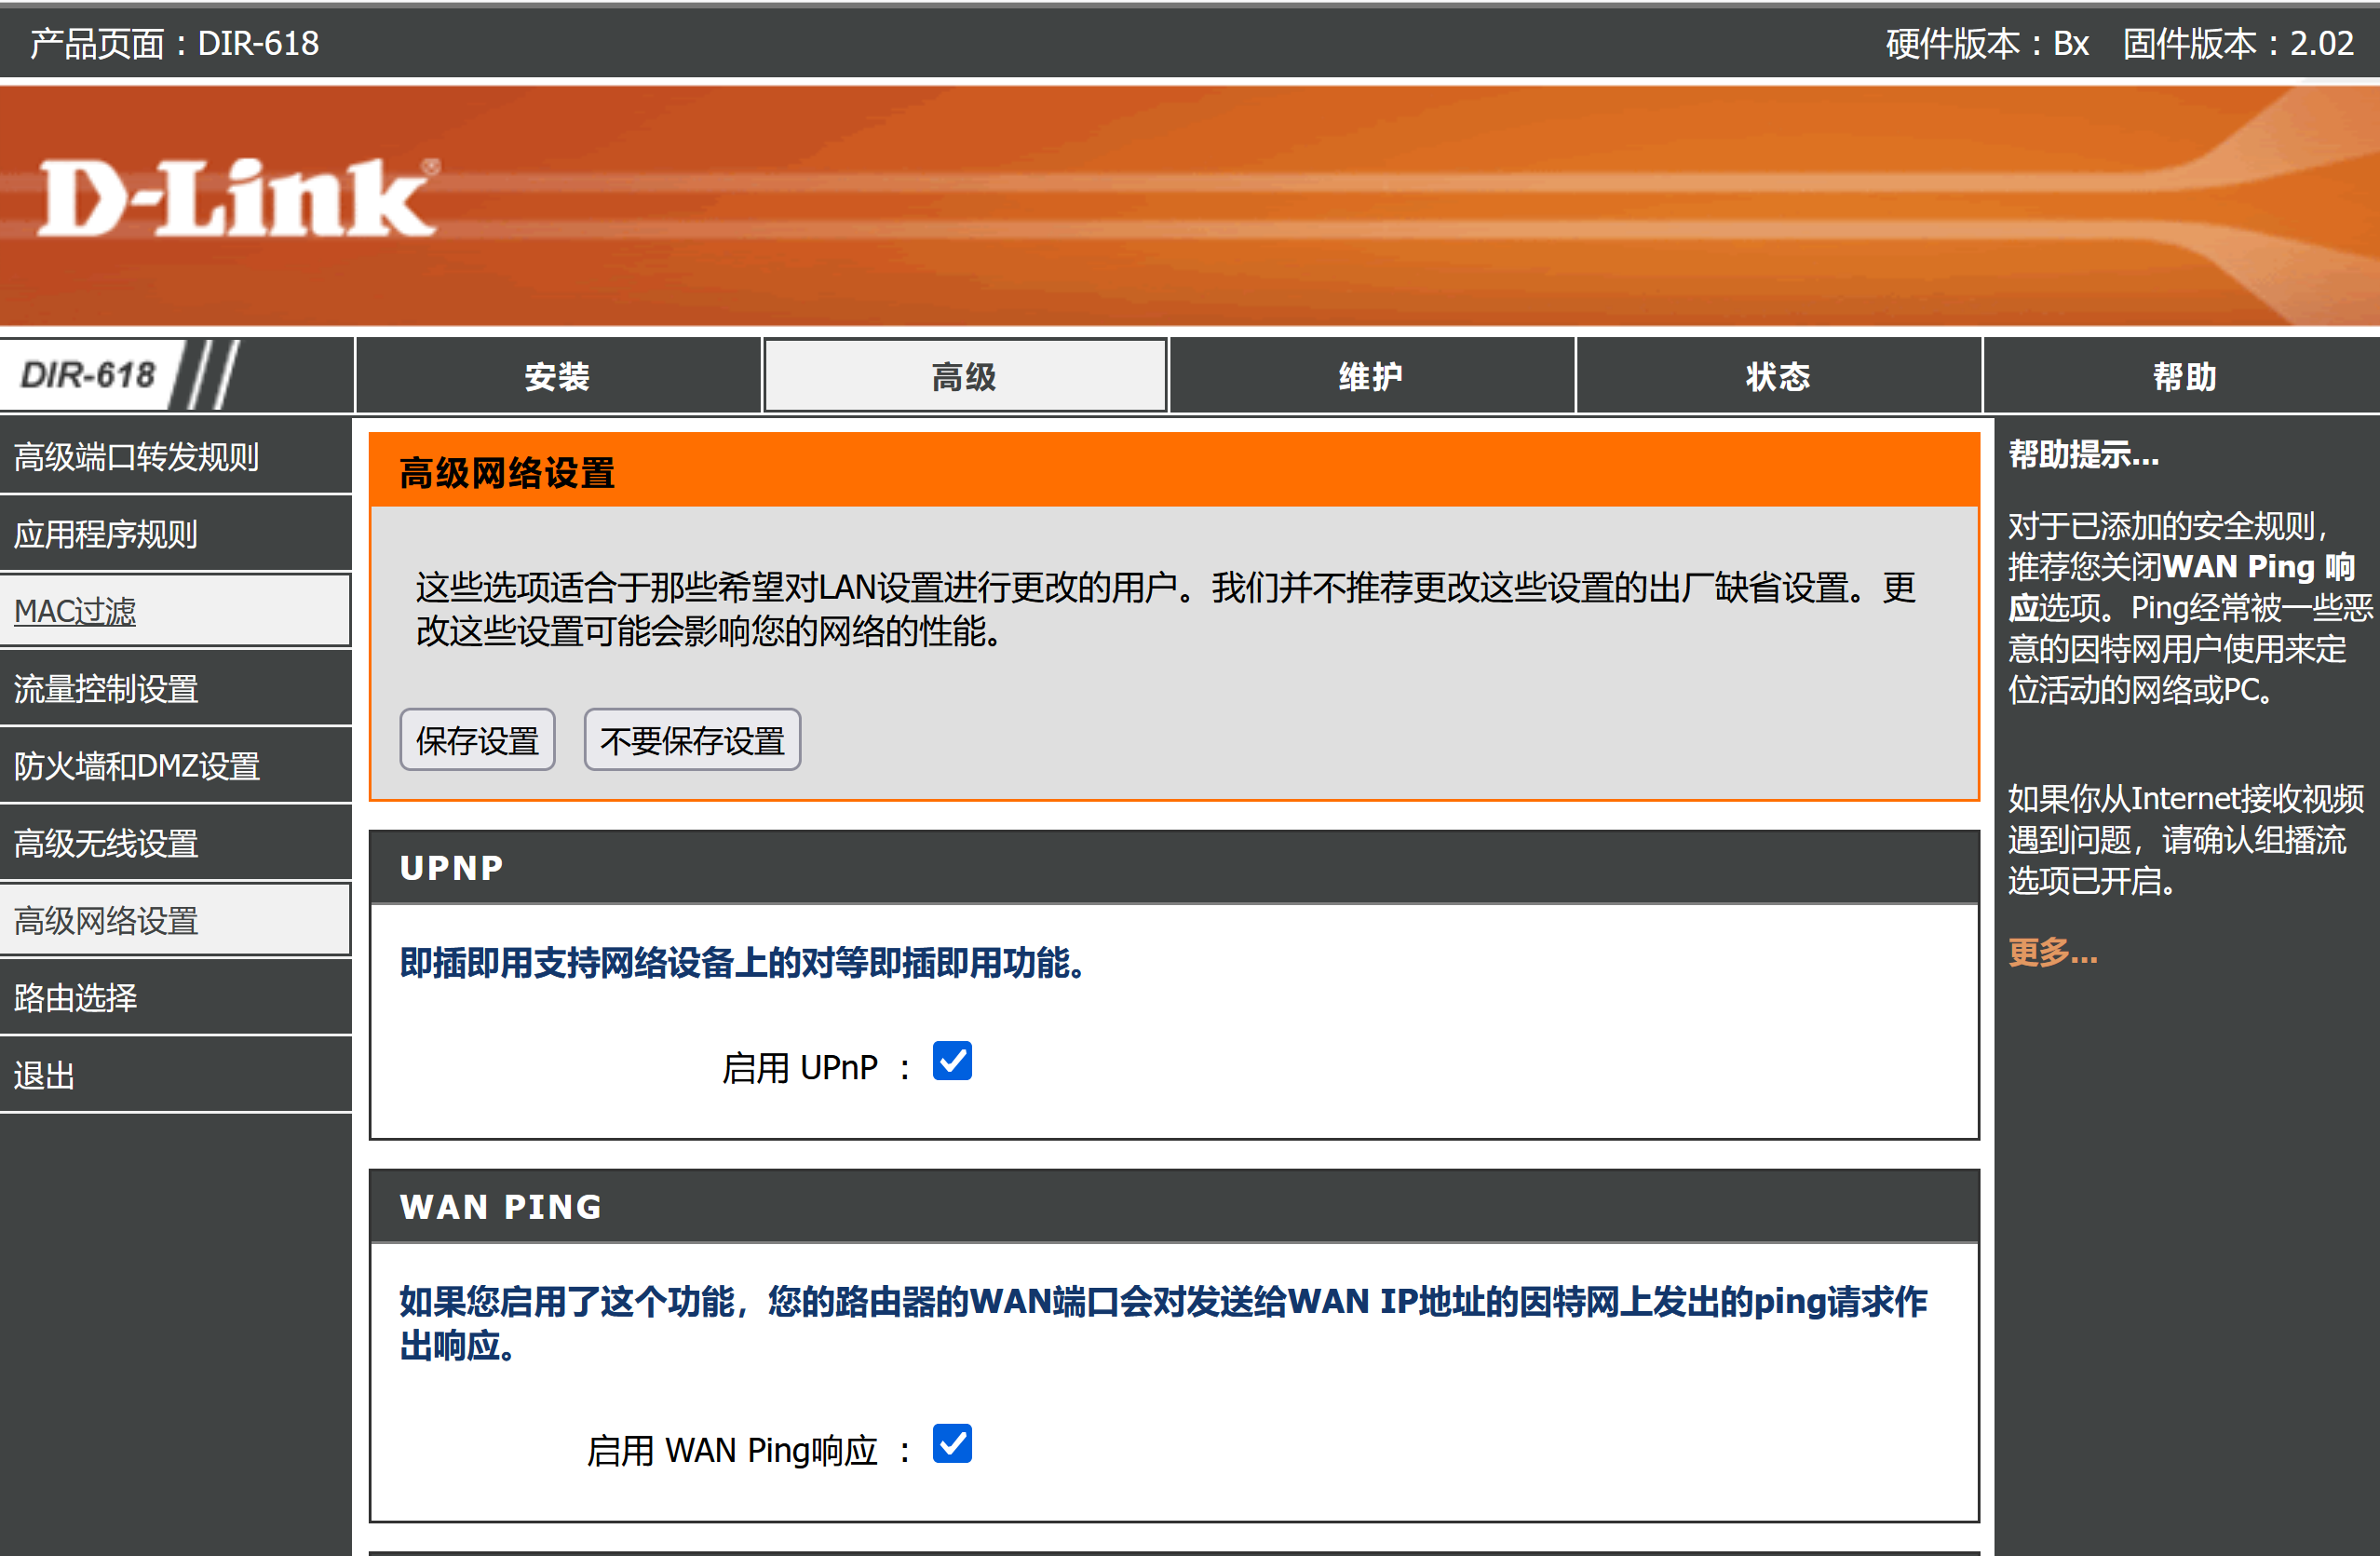Image resolution: width=2380 pixels, height=1556 pixels.
Task: Open 路由选择 in the sidebar
Action: 75,998
